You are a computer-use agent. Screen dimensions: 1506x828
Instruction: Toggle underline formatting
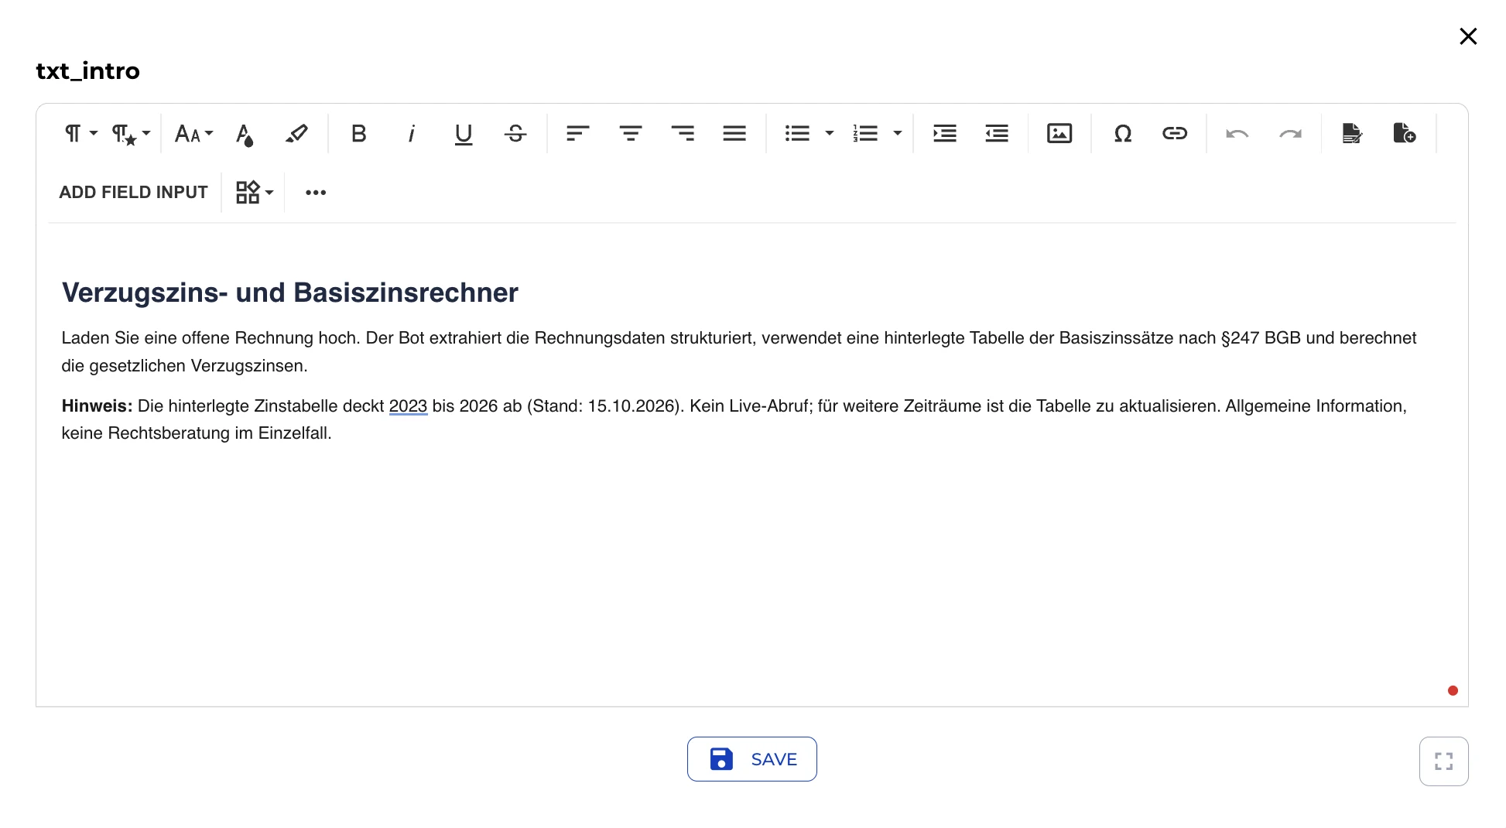click(x=463, y=134)
